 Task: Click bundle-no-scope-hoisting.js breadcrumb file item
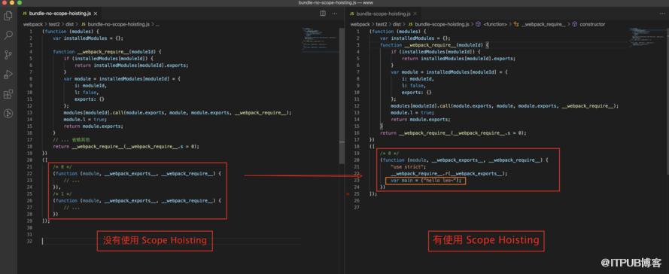(115, 24)
